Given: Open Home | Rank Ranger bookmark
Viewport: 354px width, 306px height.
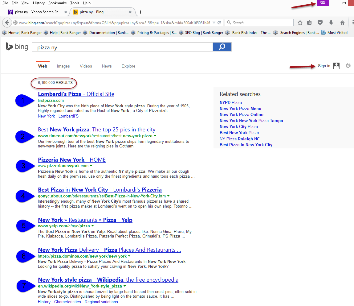Looking at the screenshot, I should tap(22, 33).
